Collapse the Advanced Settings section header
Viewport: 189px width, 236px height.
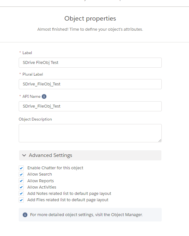tap(90, 155)
